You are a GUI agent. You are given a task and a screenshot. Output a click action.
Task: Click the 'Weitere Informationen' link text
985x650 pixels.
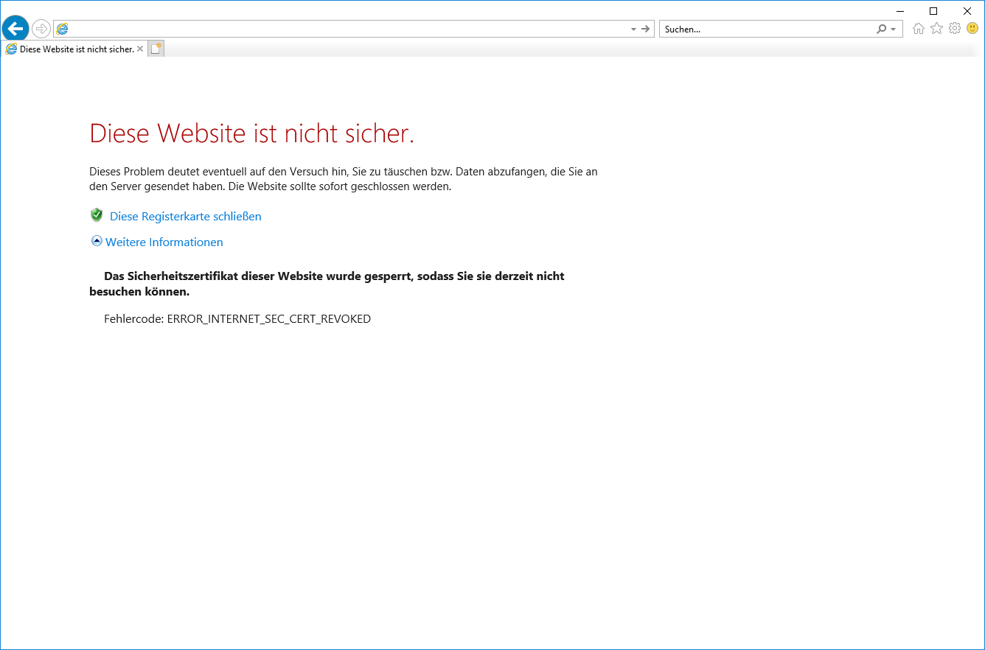164,242
